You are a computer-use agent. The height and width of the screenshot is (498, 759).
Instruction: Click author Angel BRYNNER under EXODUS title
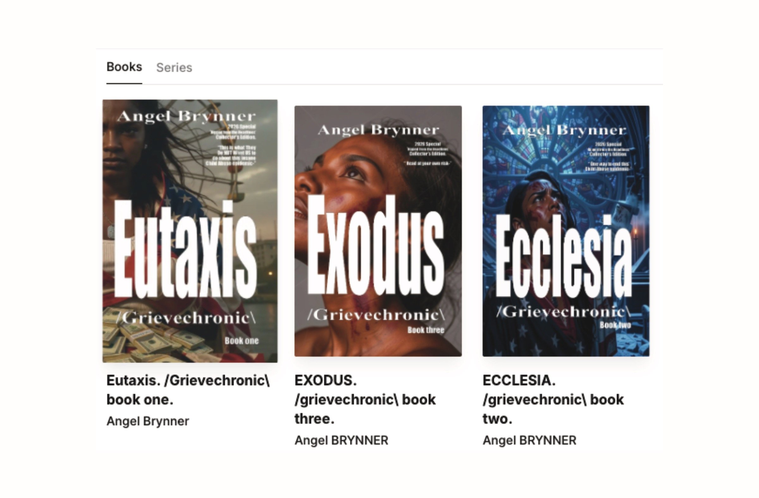(341, 440)
